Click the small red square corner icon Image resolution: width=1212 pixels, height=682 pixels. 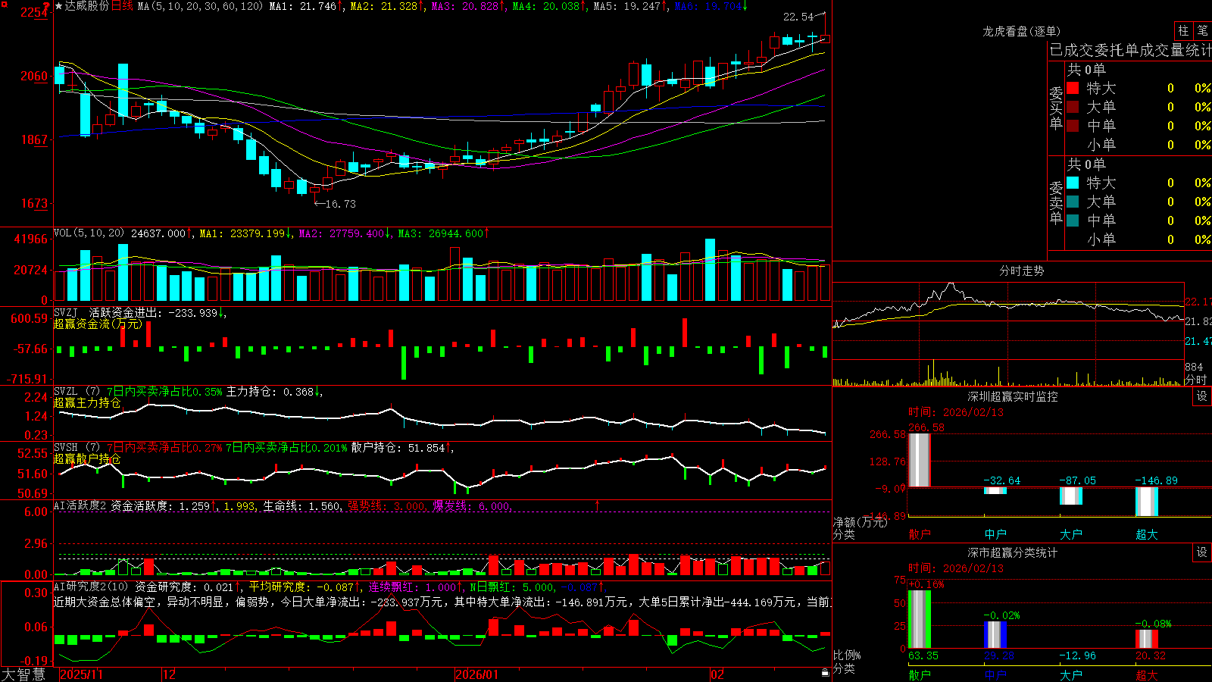point(3,3)
